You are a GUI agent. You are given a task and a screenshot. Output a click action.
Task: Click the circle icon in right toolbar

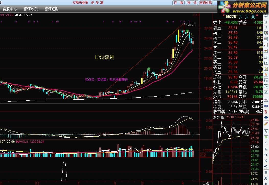[x=266, y=92]
